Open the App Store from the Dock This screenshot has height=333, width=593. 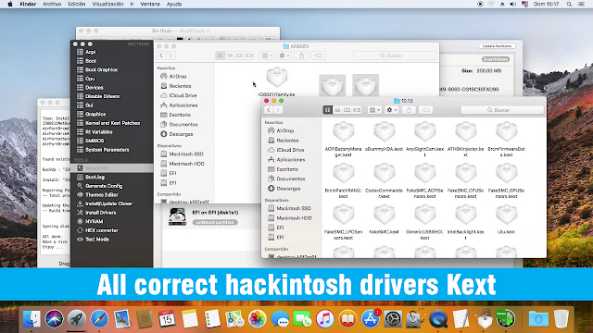pos(371,319)
